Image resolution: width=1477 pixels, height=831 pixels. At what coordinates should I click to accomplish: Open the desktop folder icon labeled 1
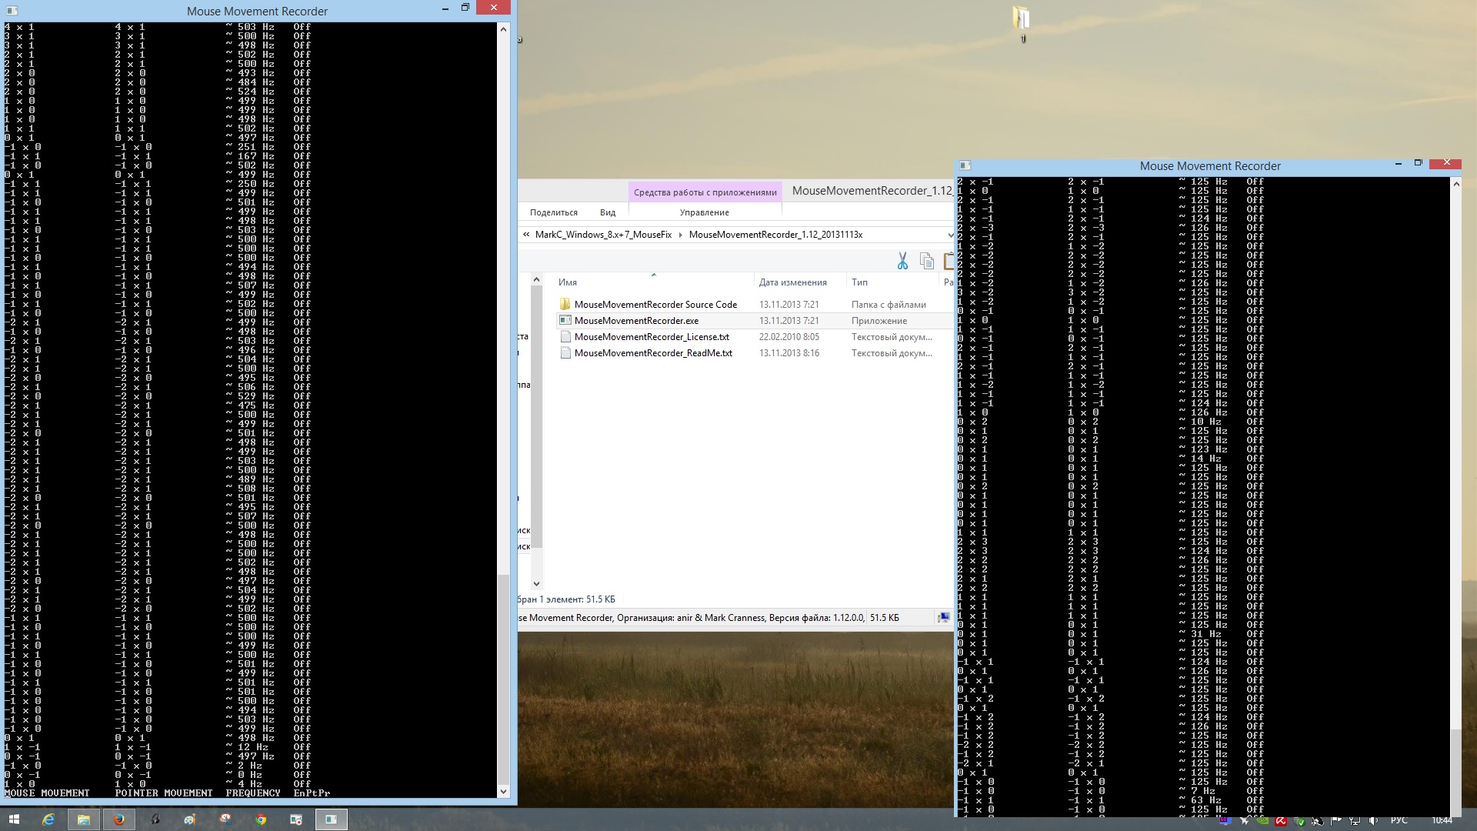click(x=1022, y=19)
